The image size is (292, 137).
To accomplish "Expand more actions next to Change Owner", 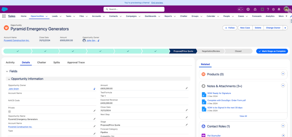I will [285, 28].
